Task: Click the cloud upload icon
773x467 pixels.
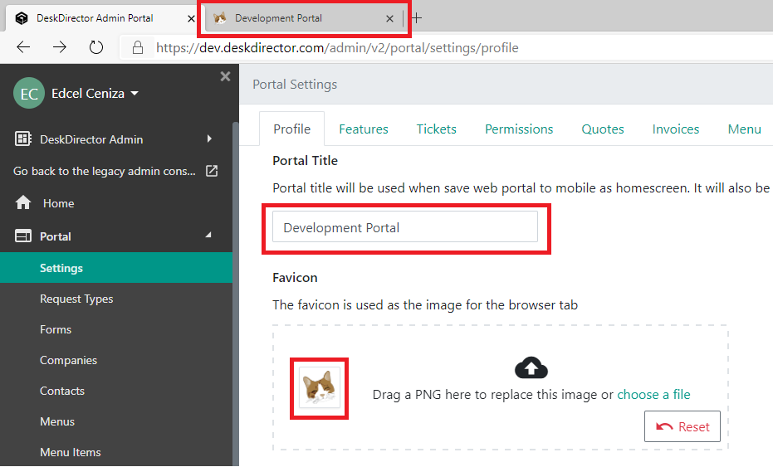Action: click(531, 367)
